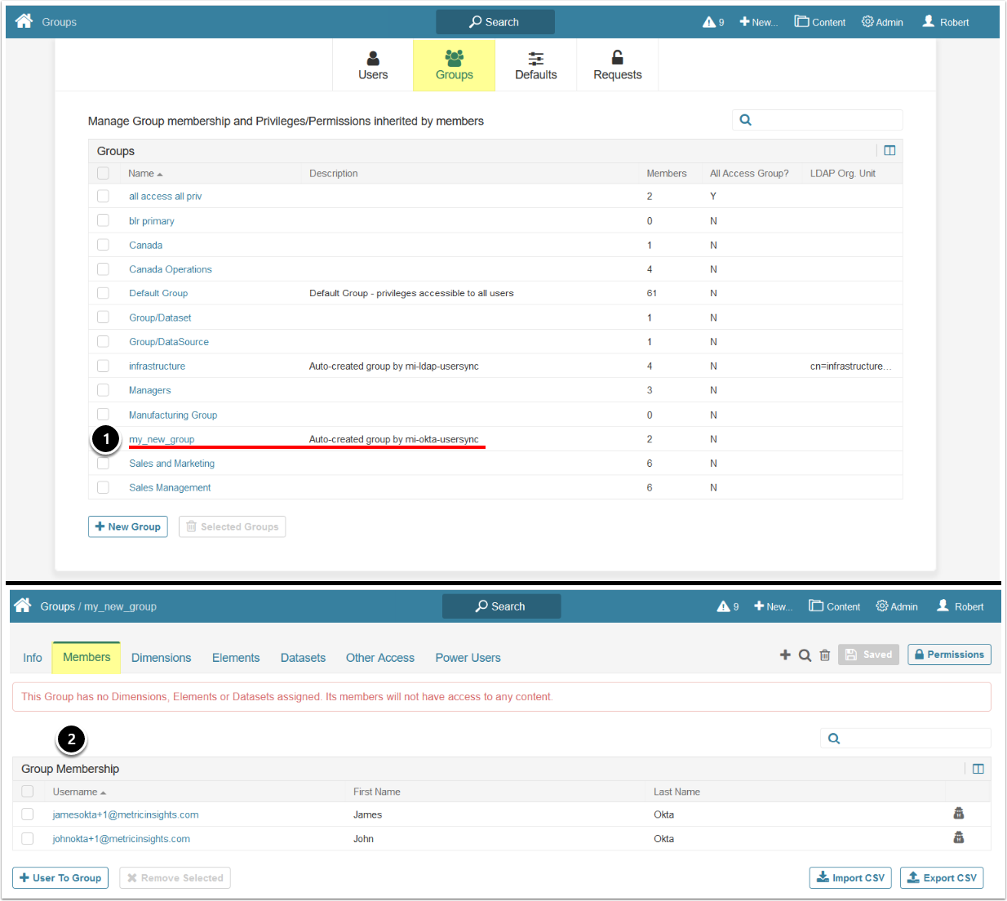Click the Export CSV button
Screen dimensions: 1007x901
[941, 877]
